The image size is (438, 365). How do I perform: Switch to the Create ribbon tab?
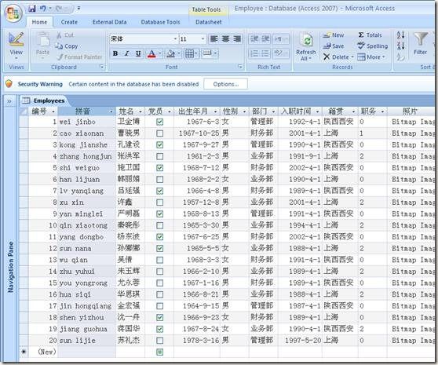coord(69,22)
